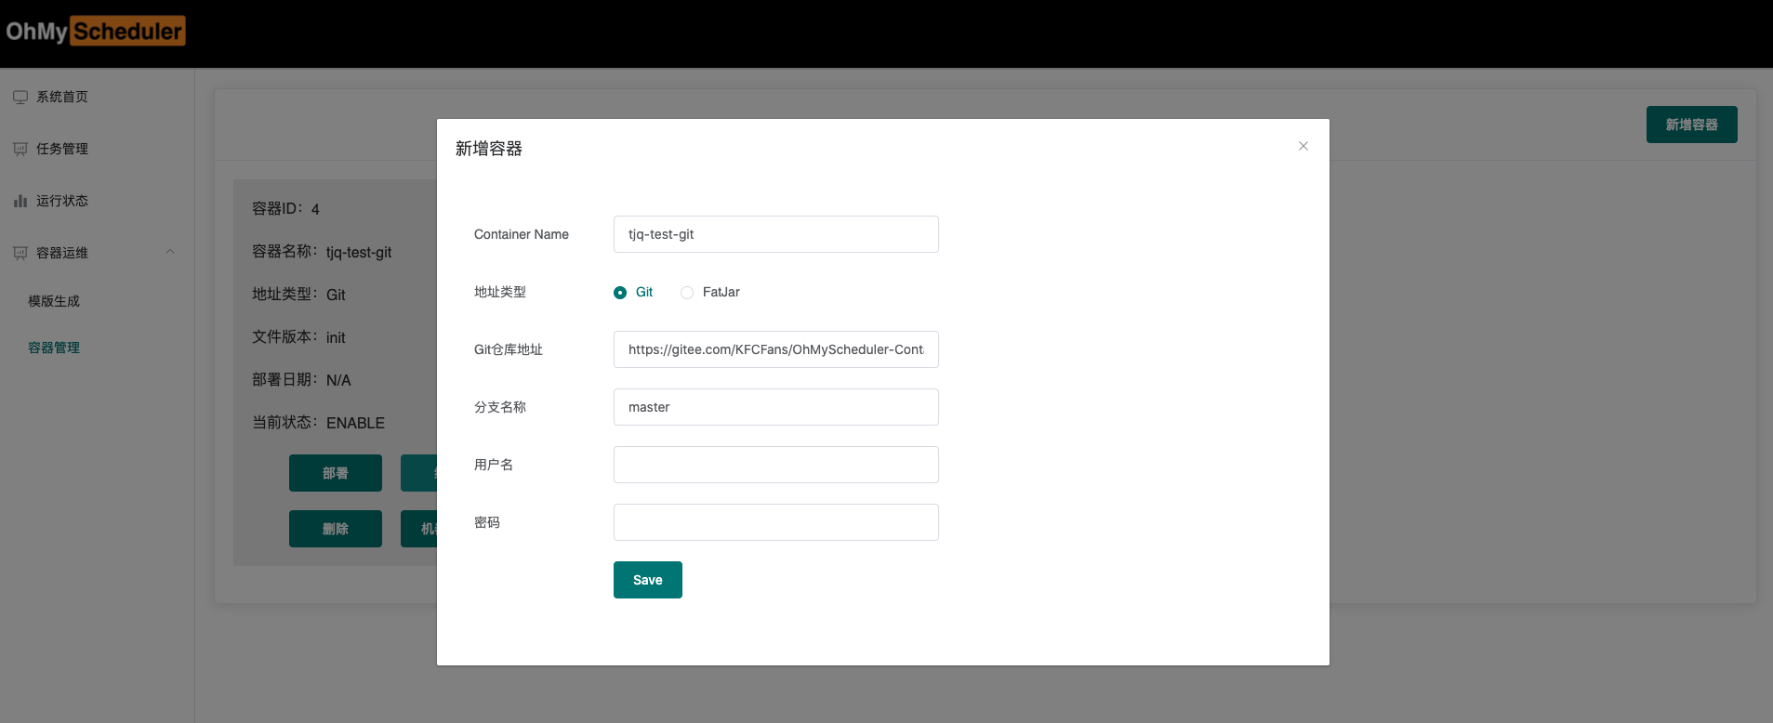Click the 删除 button on container card
The width and height of the screenshot is (1773, 723).
pos(336,529)
